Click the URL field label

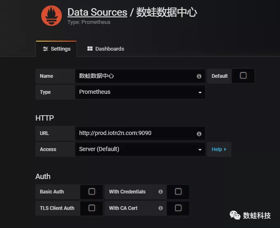(44, 133)
